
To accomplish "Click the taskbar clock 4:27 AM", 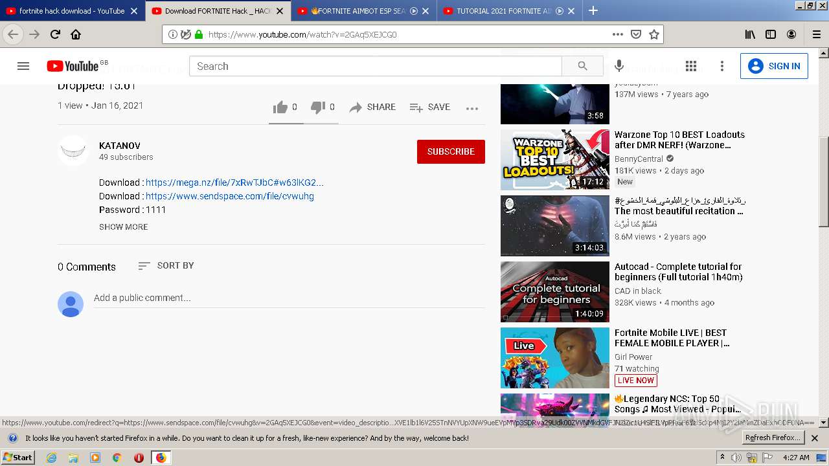I will (x=796, y=458).
